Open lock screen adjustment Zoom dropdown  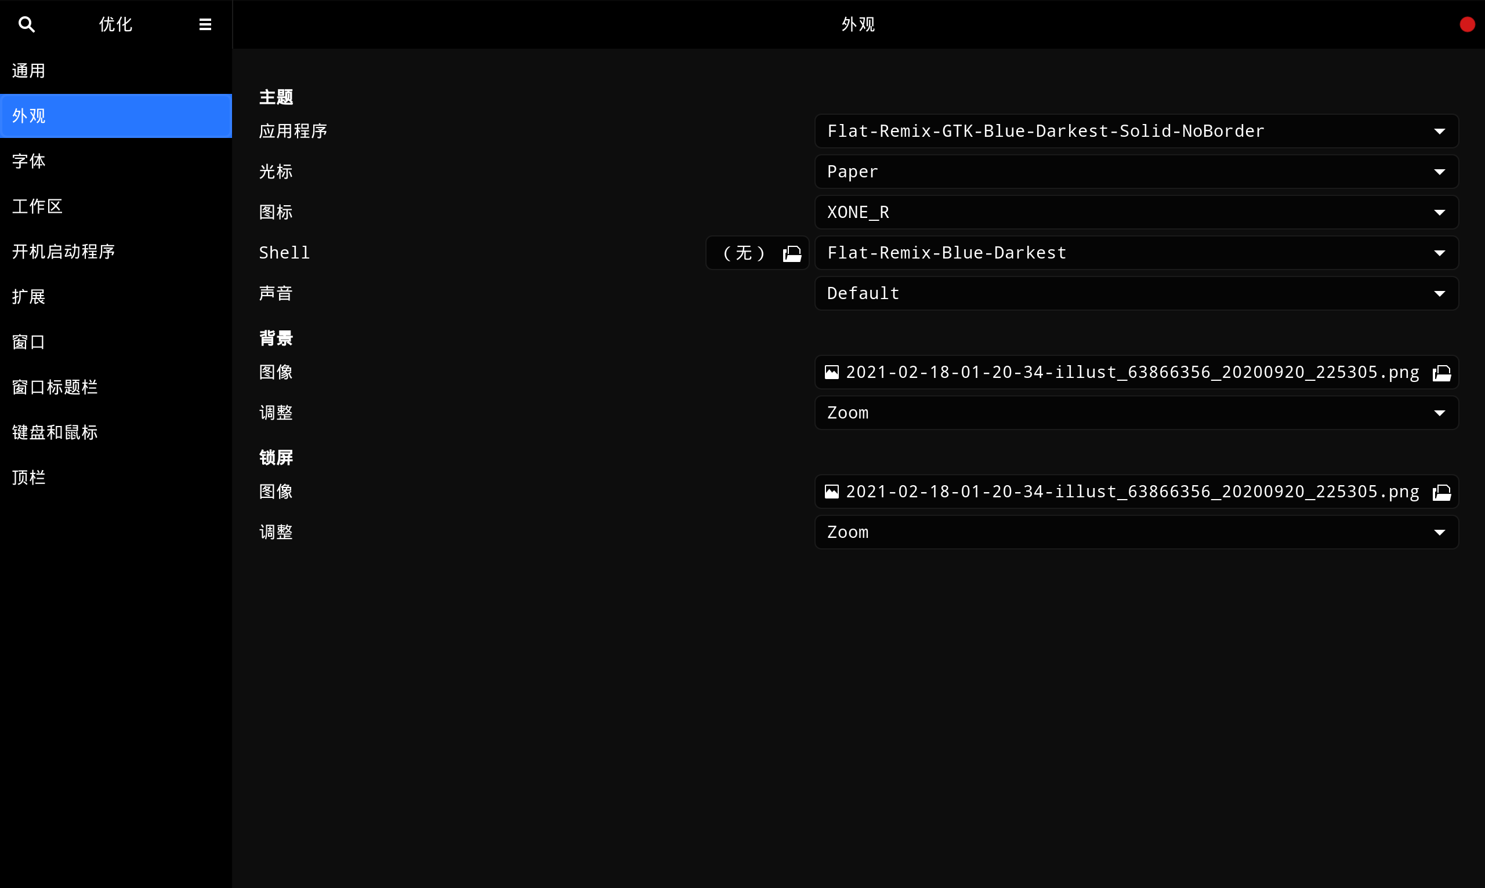(x=1136, y=533)
